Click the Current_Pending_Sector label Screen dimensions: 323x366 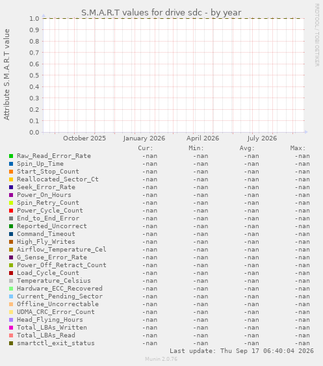tap(60, 296)
